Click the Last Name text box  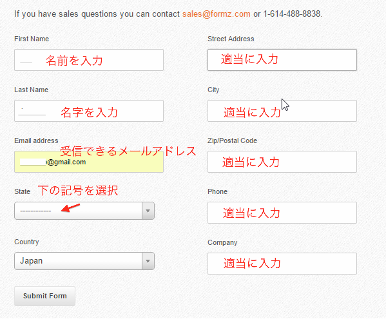tap(89, 111)
